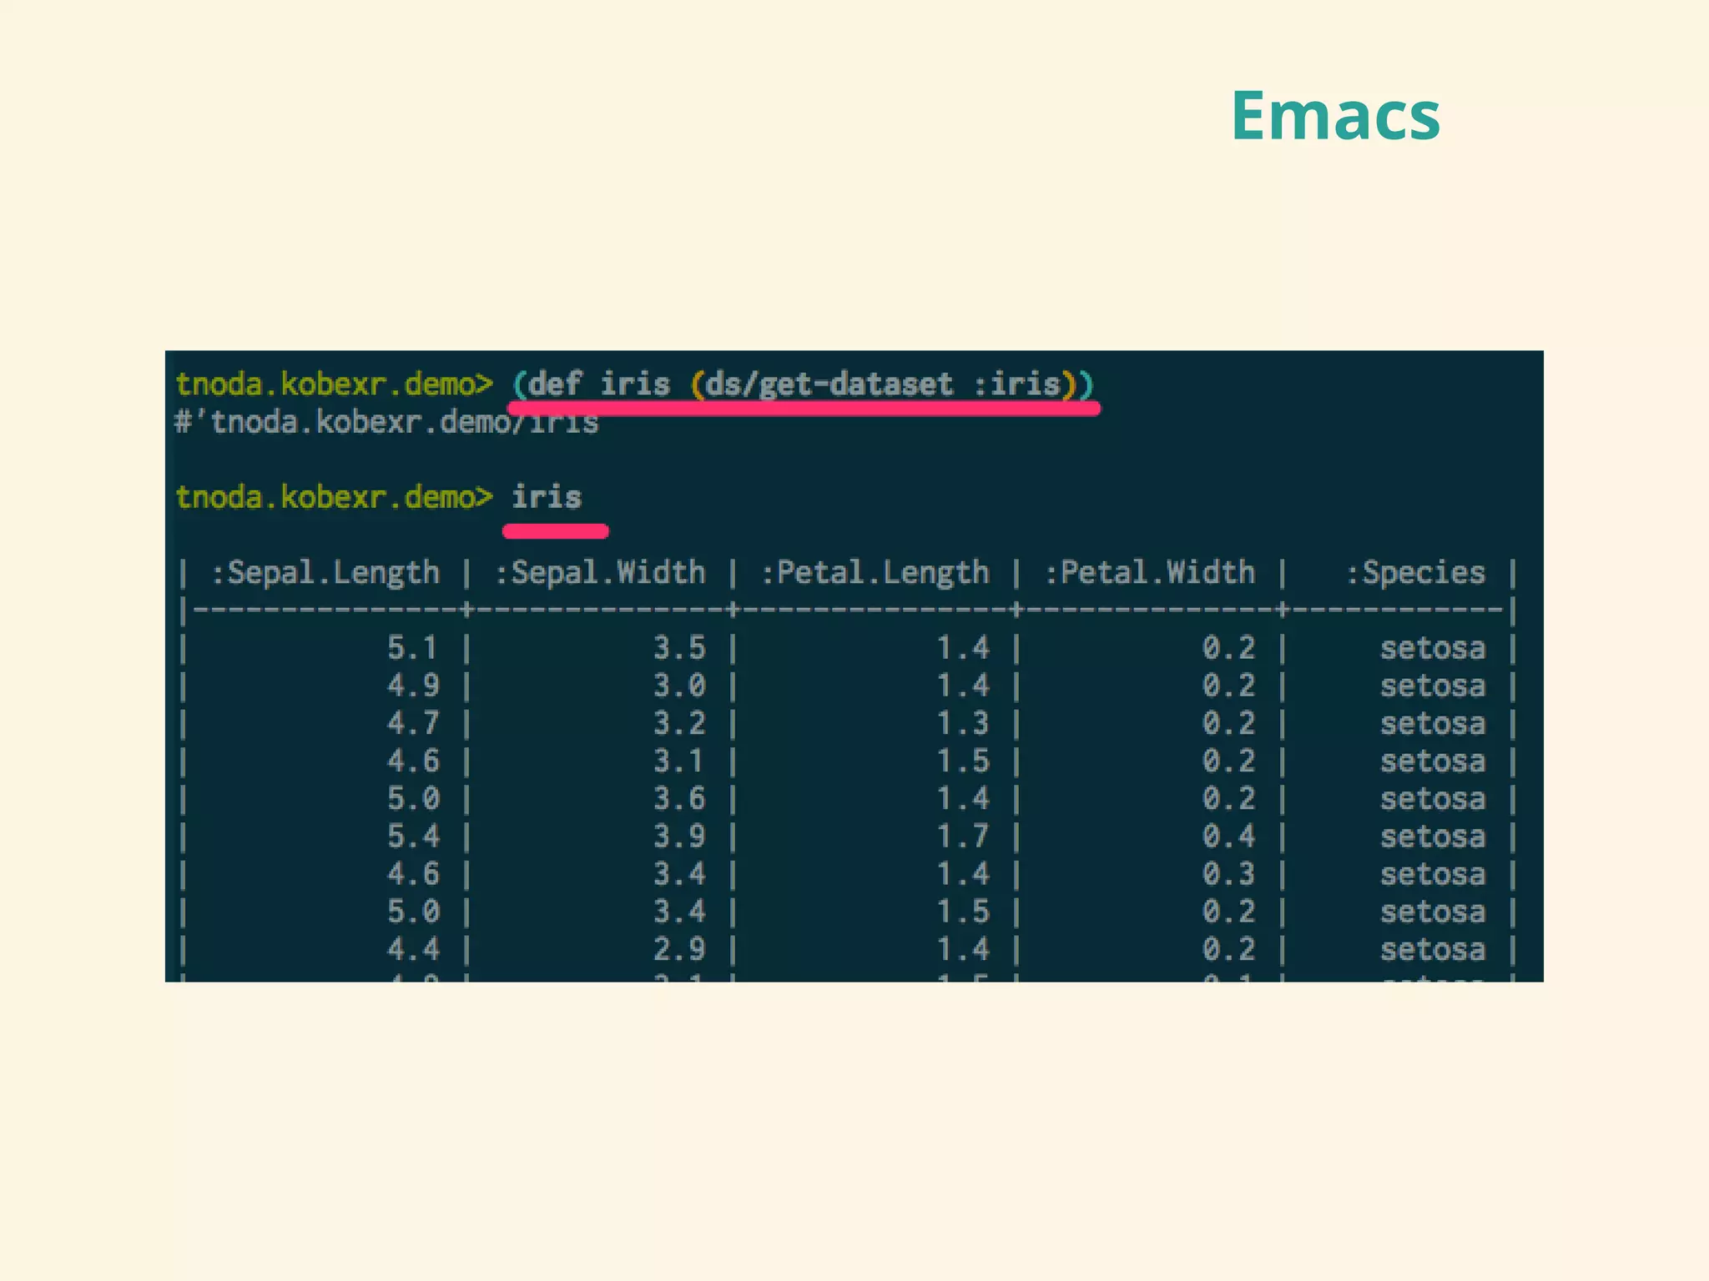Click Petal.Length value 1.3

(963, 723)
